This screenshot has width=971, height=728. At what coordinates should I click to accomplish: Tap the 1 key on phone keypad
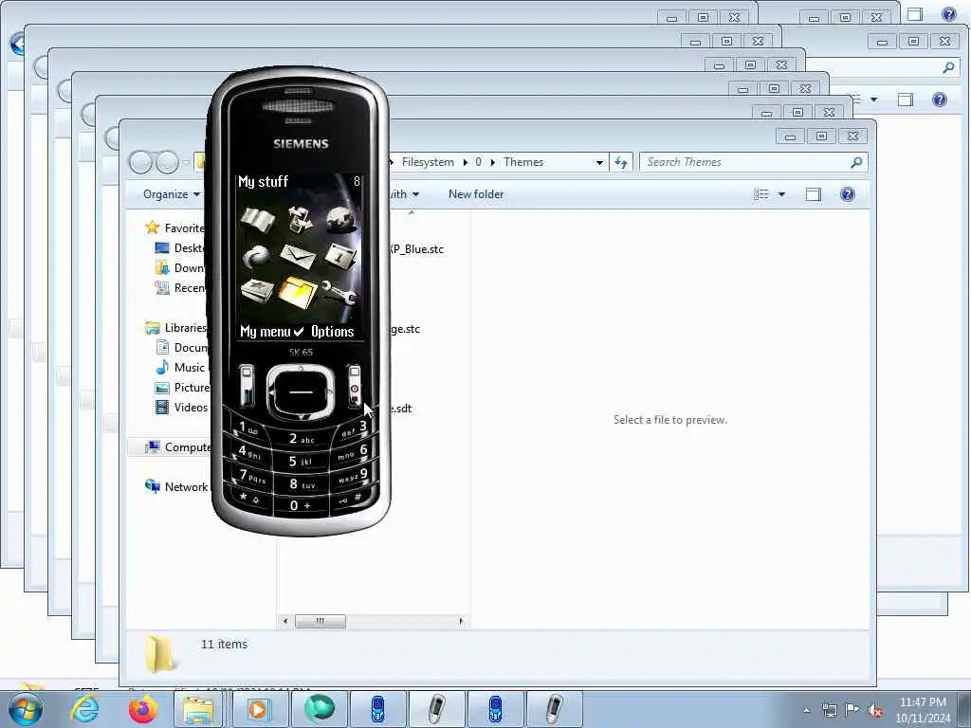pyautogui.click(x=247, y=429)
